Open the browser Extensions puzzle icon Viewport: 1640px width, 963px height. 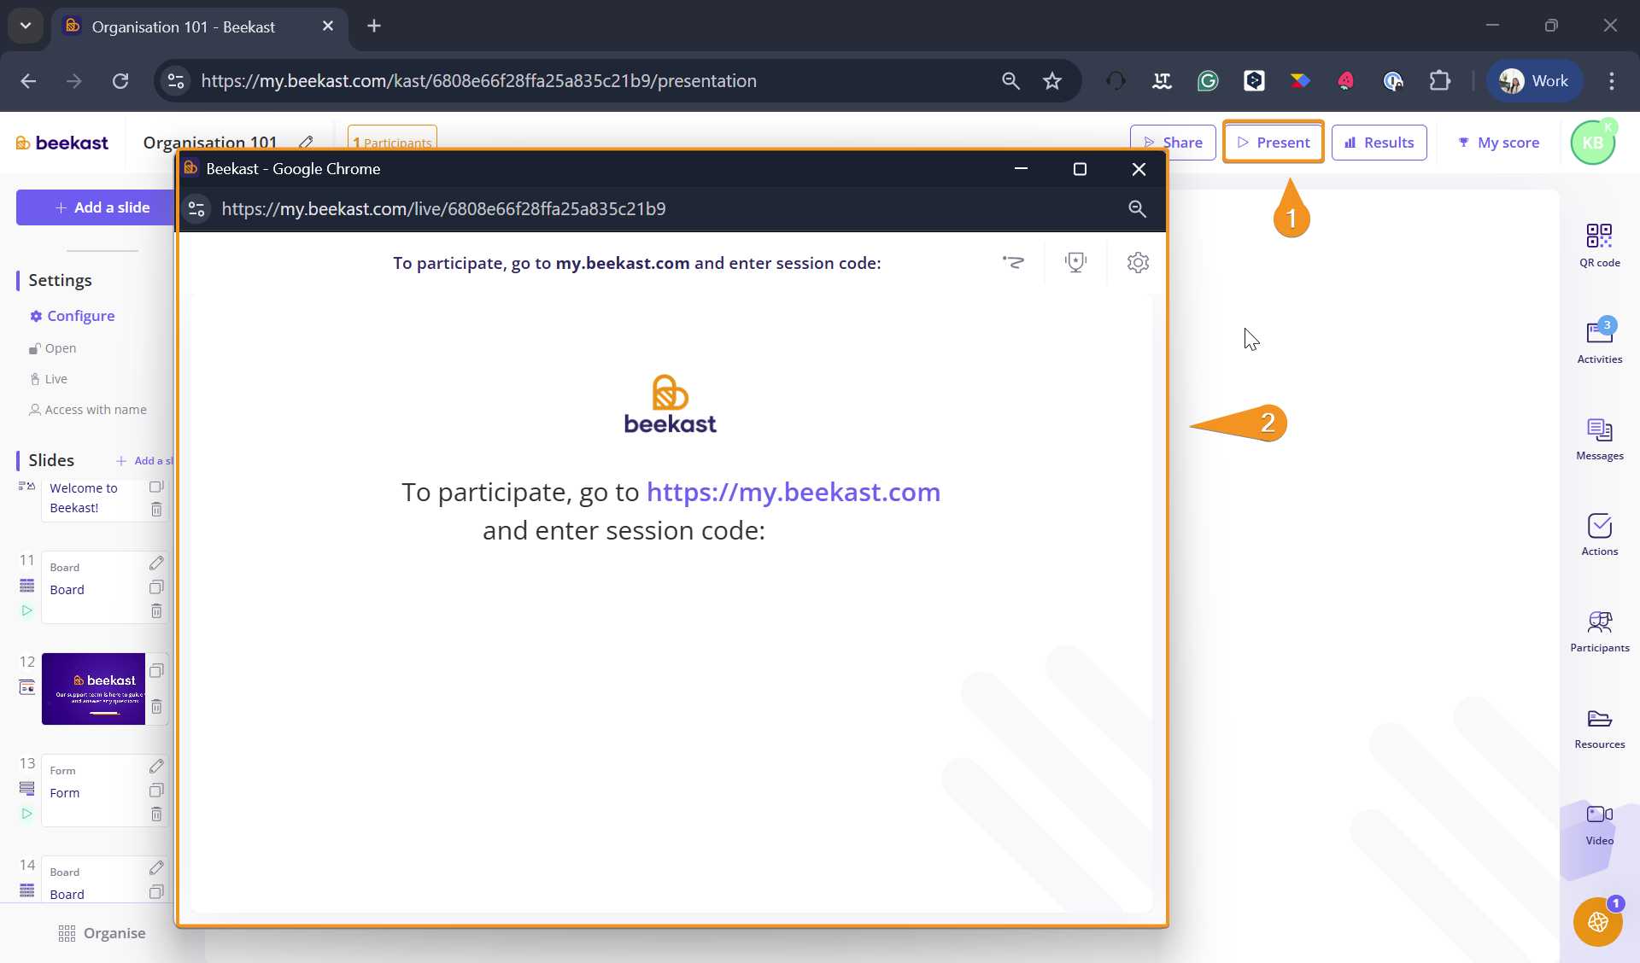click(1439, 81)
